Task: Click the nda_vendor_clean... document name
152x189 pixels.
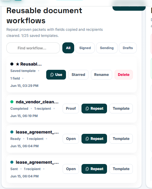Action: pos(37,102)
